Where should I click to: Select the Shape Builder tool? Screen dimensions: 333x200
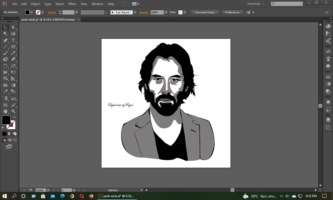pyautogui.click(x=5, y=79)
